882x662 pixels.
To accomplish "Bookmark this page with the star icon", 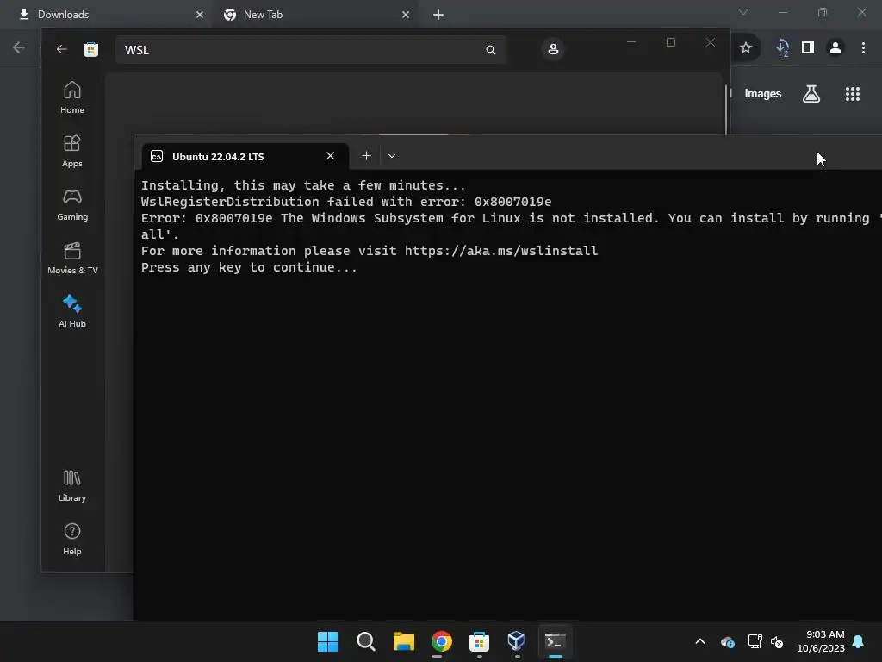I will [746, 48].
